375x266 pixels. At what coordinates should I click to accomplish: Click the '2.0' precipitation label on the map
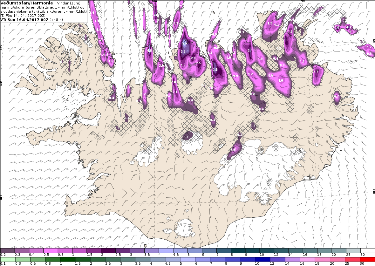tap(161, 65)
